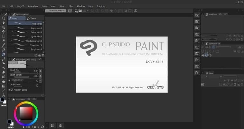244x129 pixels.
Task: Open the download material folder icon
Action: (197, 73)
